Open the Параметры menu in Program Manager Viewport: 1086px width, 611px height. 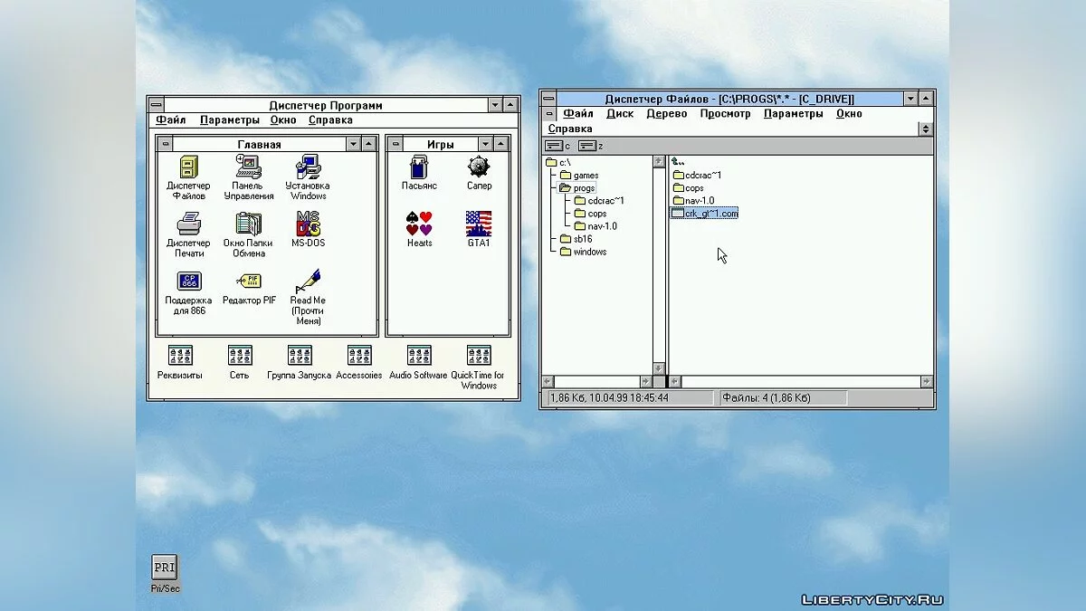[x=229, y=120]
